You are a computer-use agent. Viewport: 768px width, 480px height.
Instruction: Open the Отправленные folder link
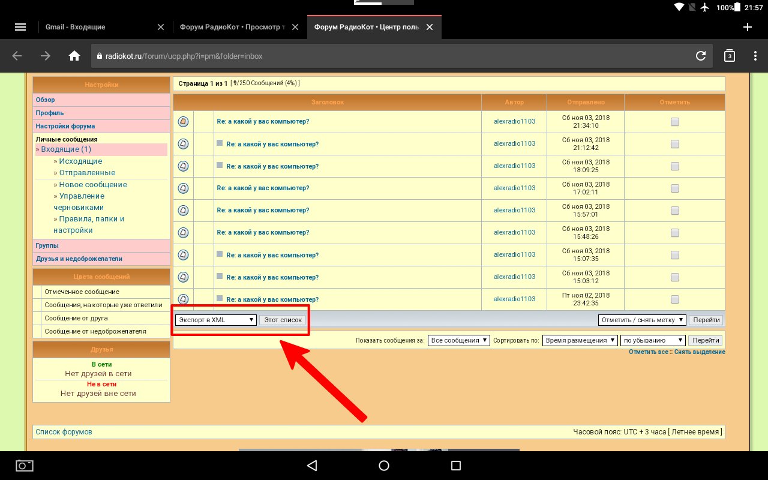tap(87, 173)
